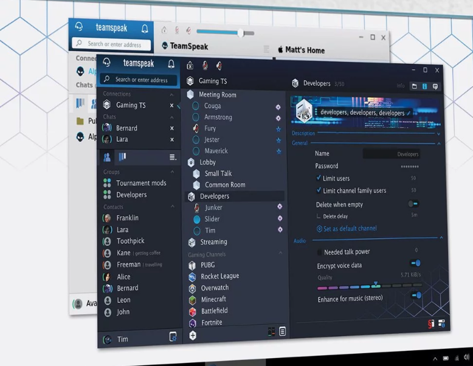Image resolution: width=473 pixels, height=366 pixels.
Task: Open the channel chat icon beside Info
Action: [x=435, y=86]
